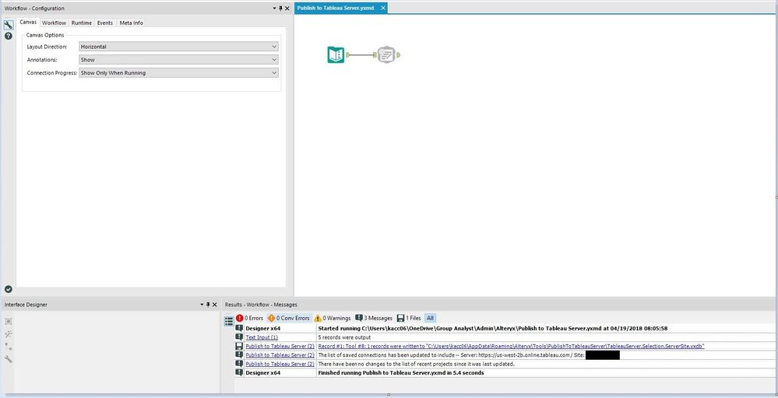This screenshot has height=398, width=778.
Task: Open the wrench Configuration icon in Workflow panel
Action: coord(9,25)
